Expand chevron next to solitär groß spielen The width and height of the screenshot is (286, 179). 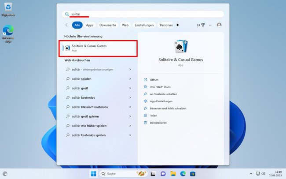point(130,116)
